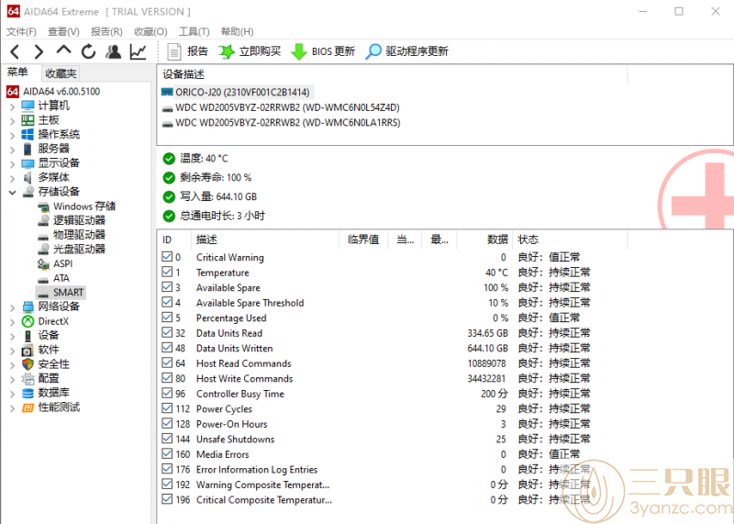Toggle Data Units Read checkbox

[167, 332]
